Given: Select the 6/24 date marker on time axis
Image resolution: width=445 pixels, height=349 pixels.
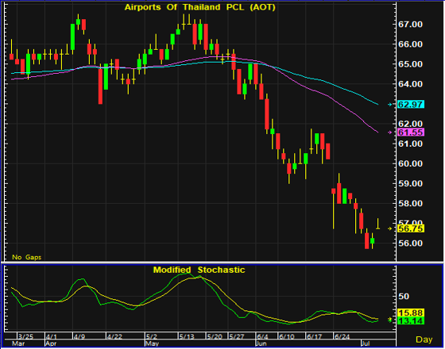Looking at the screenshot, I should (x=342, y=337).
